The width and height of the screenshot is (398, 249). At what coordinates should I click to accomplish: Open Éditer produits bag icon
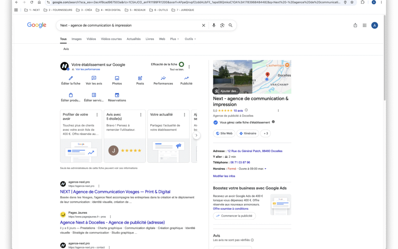click(70, 95)
